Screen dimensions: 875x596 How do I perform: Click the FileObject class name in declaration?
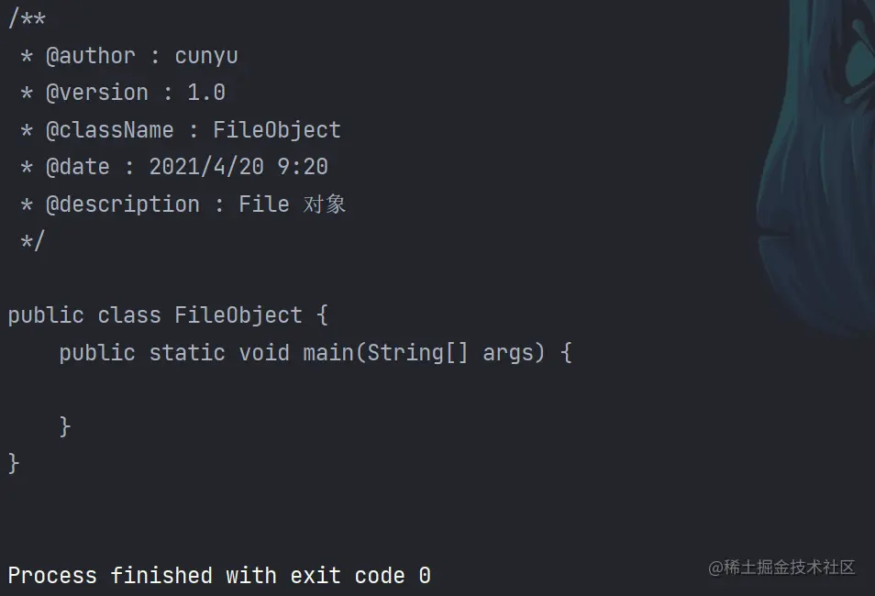tap(238, 315)
